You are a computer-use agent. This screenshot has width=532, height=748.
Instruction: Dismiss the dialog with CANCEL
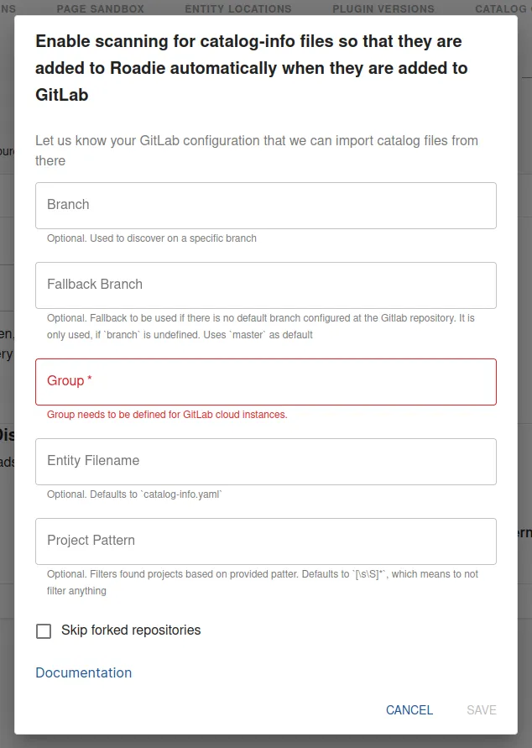[x=409, y=709]
